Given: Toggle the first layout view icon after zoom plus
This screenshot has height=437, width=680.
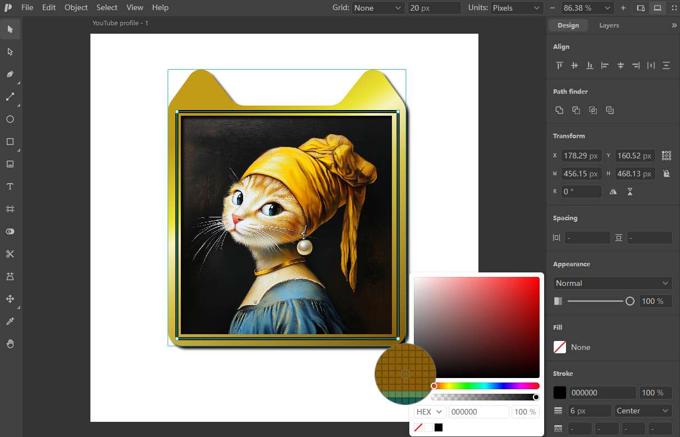Looking at the screenshot, I should pos(641,8).
